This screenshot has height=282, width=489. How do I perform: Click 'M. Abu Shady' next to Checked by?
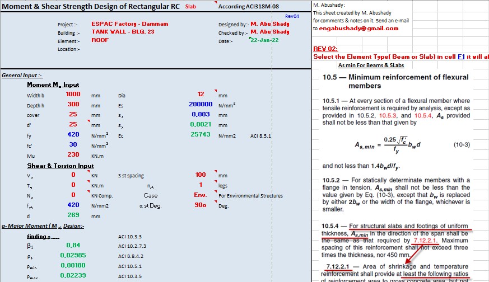click(270, 32)
